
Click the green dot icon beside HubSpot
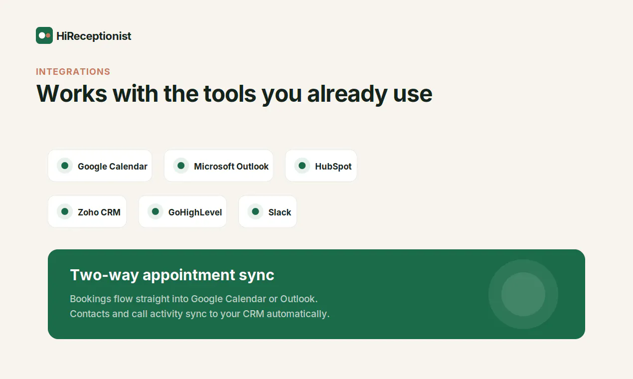pyautogui.click(x=302, y=166)
